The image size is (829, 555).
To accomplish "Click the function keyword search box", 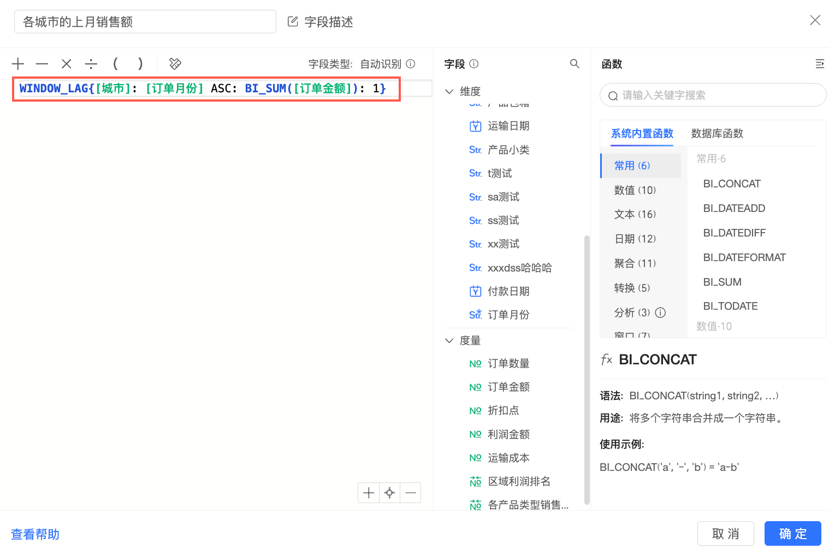I will click(713, 95).
